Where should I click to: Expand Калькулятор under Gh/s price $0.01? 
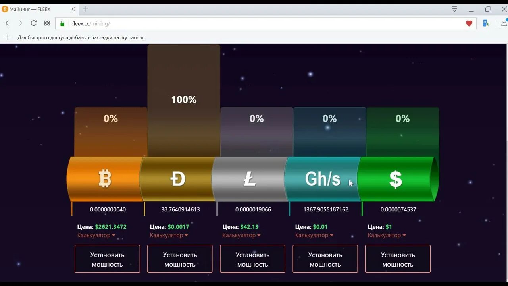coord(314,235)
